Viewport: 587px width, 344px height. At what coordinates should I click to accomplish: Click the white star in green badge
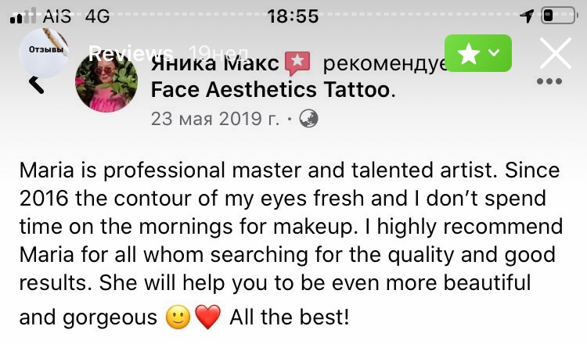pyautogui.click(x=468, y=53)
